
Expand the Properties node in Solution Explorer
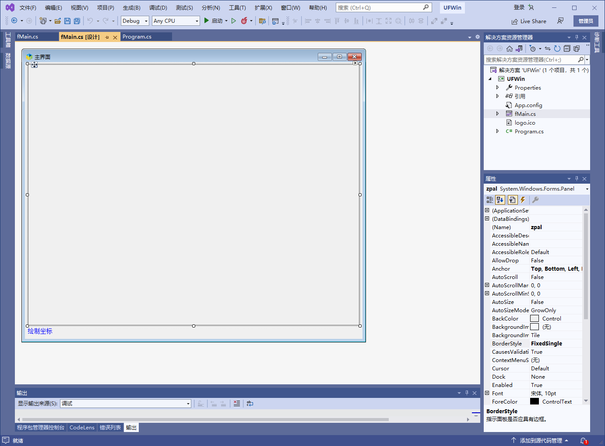tap(497, 87)
